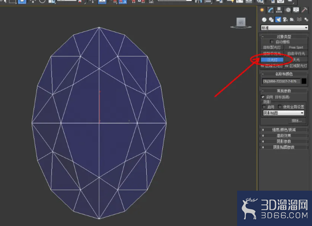
Task: Select the Lights category icon
Action: [x=278, y=19]
